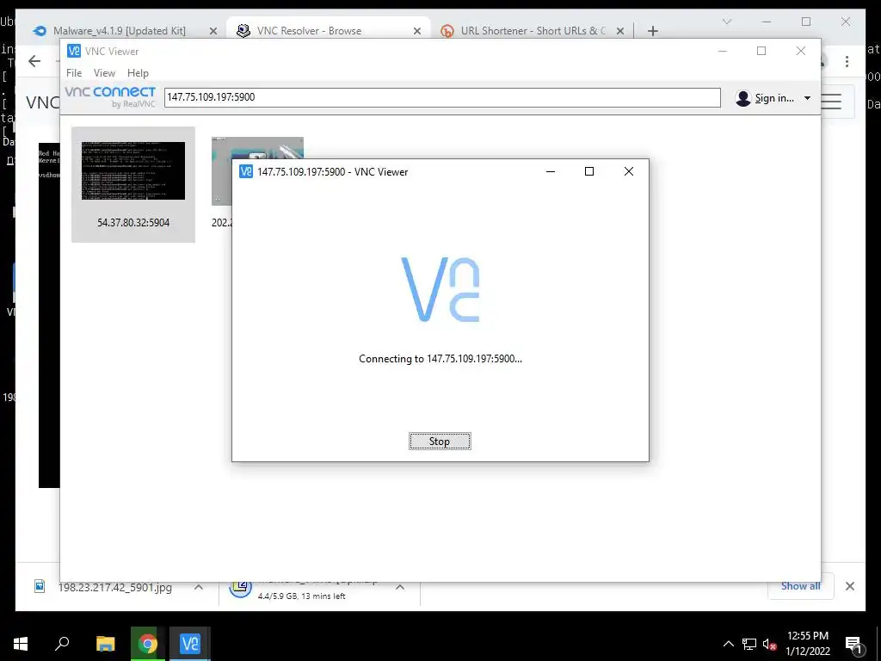Viewport: 881px width, 661px height.
Task: Click the VNC Viewer main window title icon
Action: coord(74,51)
